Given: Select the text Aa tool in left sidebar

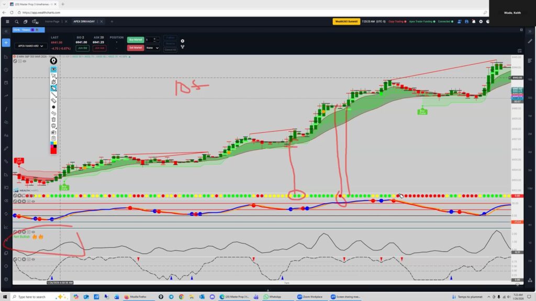Looking at the screenshot, I should tap(6, 135).
